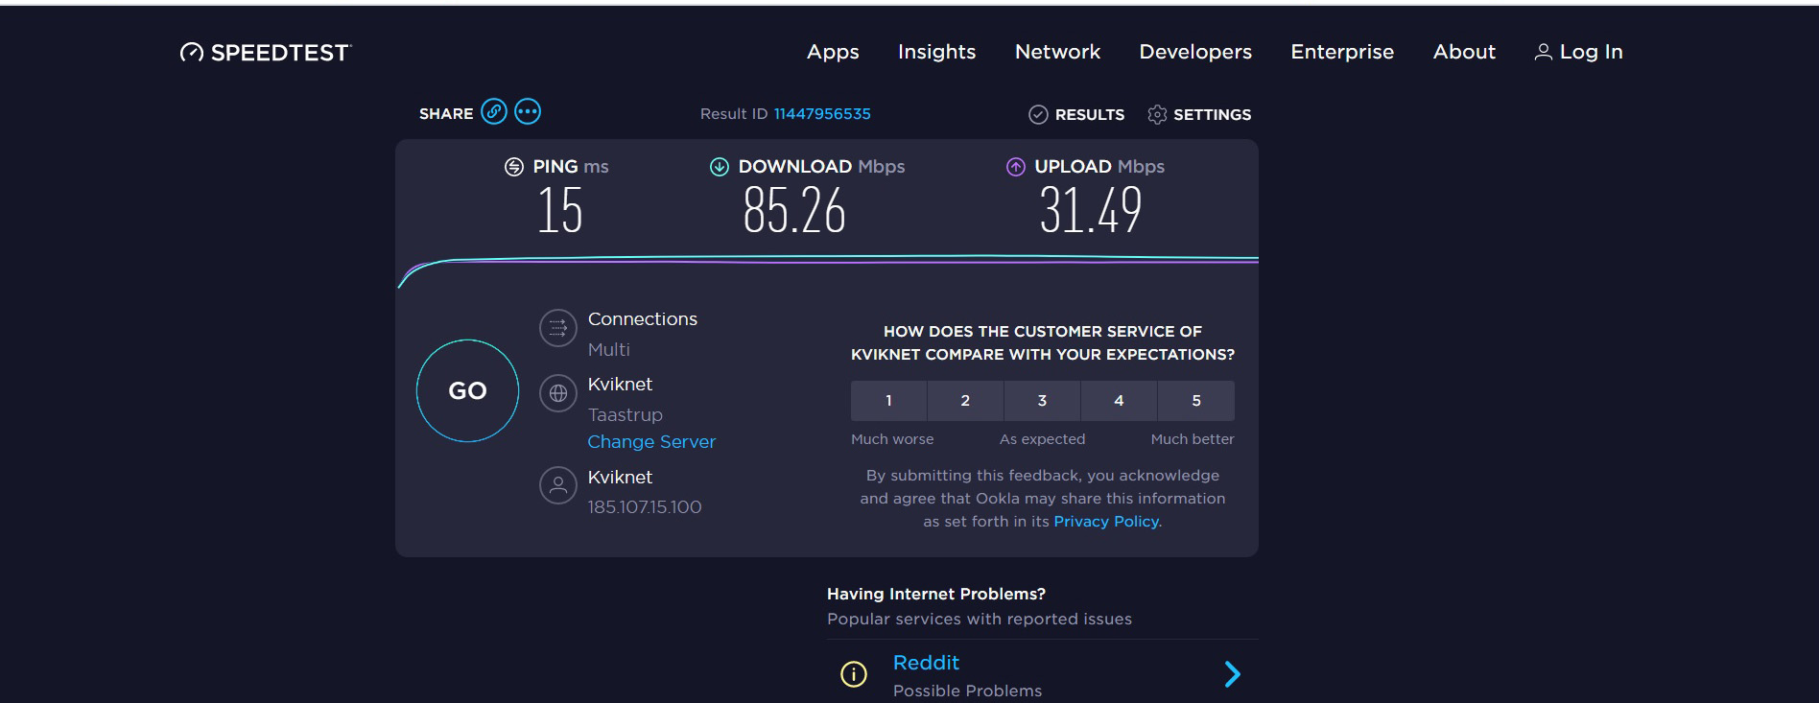This screenshot has width=1819, height=703.
Task: Open the Privacy Policy link
Action: (x=1106, y=522)
